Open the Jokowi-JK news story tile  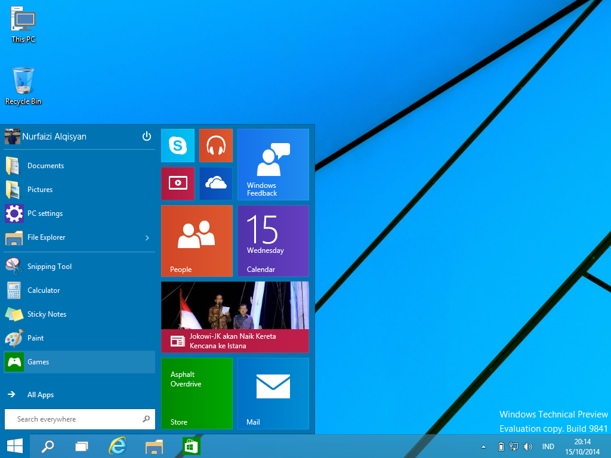pos(234,317)
